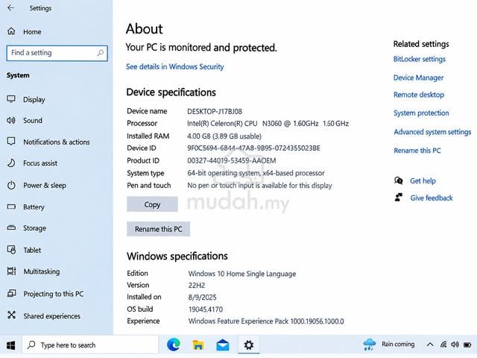Launch Microsoft Edge from taskbar
The height and width of the screenshot is (358, 477).
[x=174, y=345]
